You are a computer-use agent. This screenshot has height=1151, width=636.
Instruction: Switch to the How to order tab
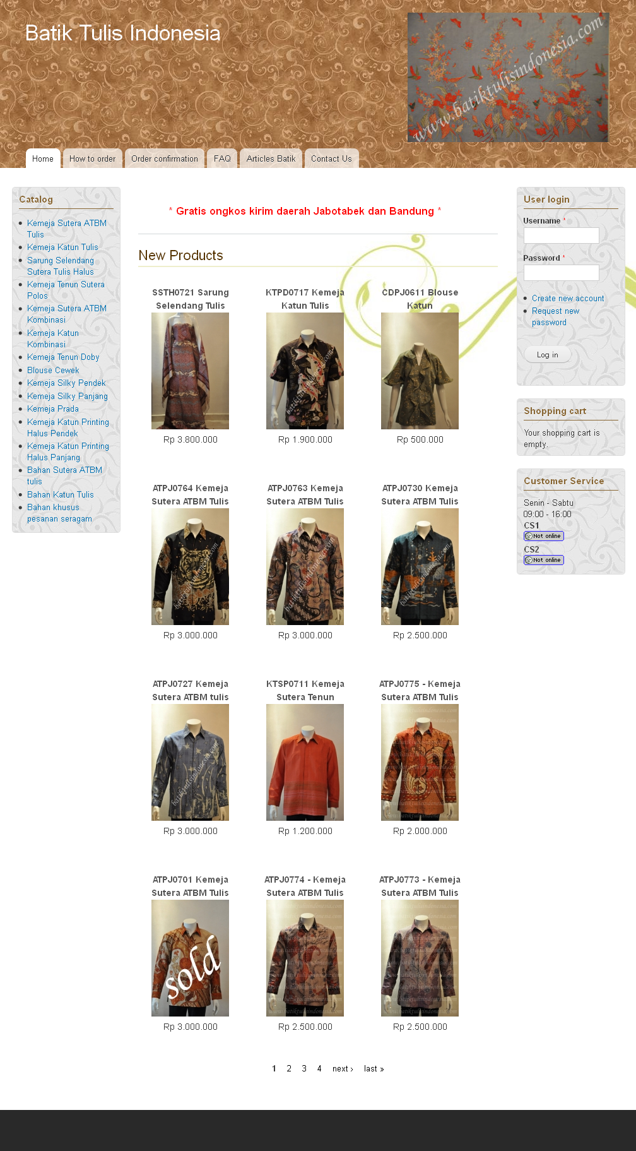(92, 158)
